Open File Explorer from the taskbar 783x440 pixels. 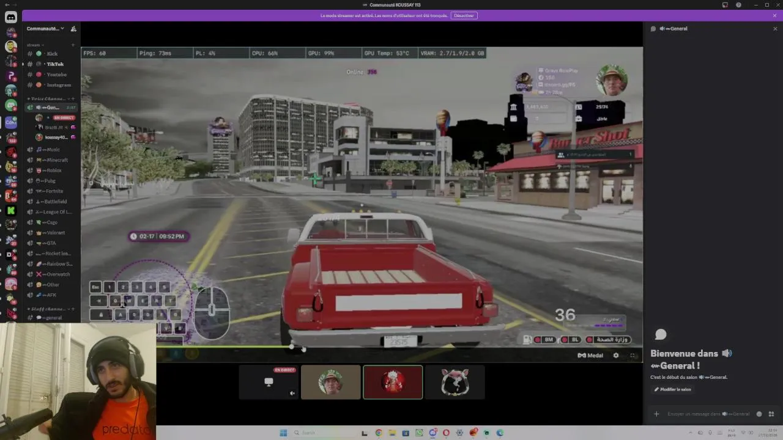pyautogui.click(x=392, y=433)
